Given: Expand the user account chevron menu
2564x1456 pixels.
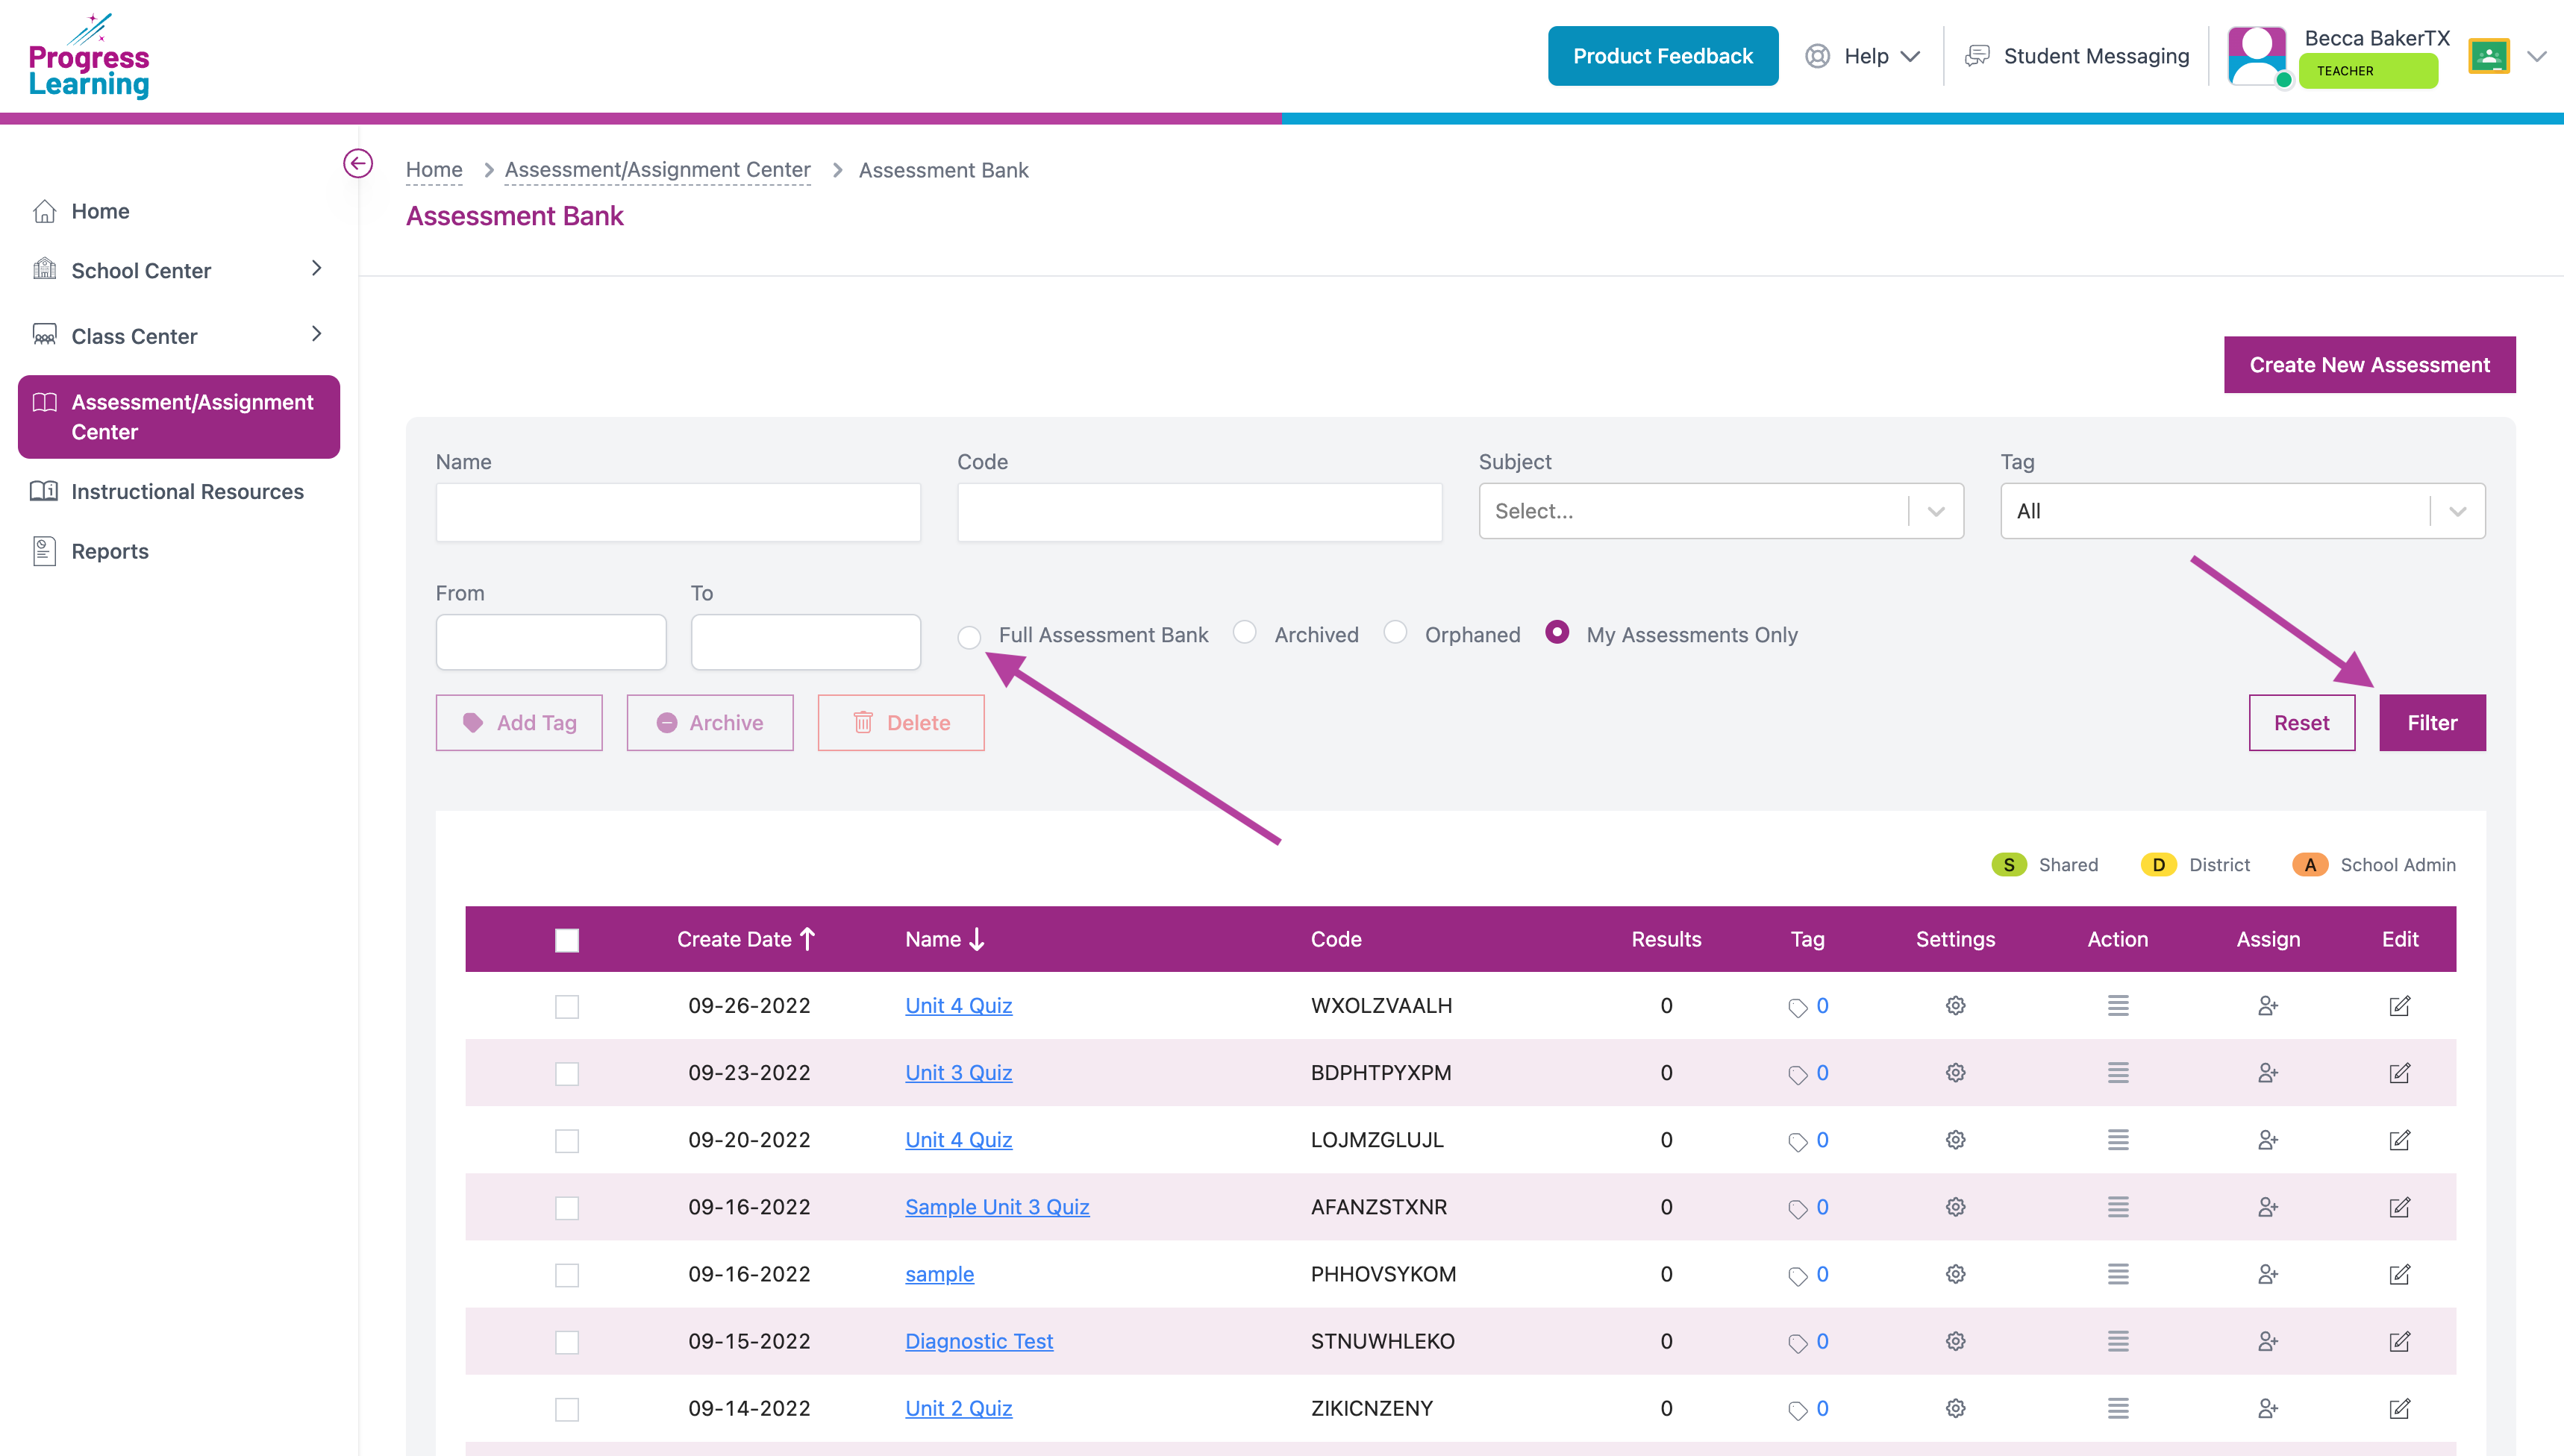Looking at the screenshot, I should coord(2536,56).
